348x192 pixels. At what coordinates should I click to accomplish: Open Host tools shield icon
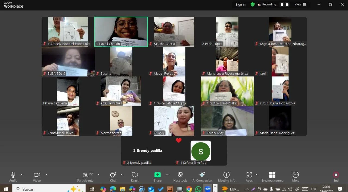click(x=180, y=175)
